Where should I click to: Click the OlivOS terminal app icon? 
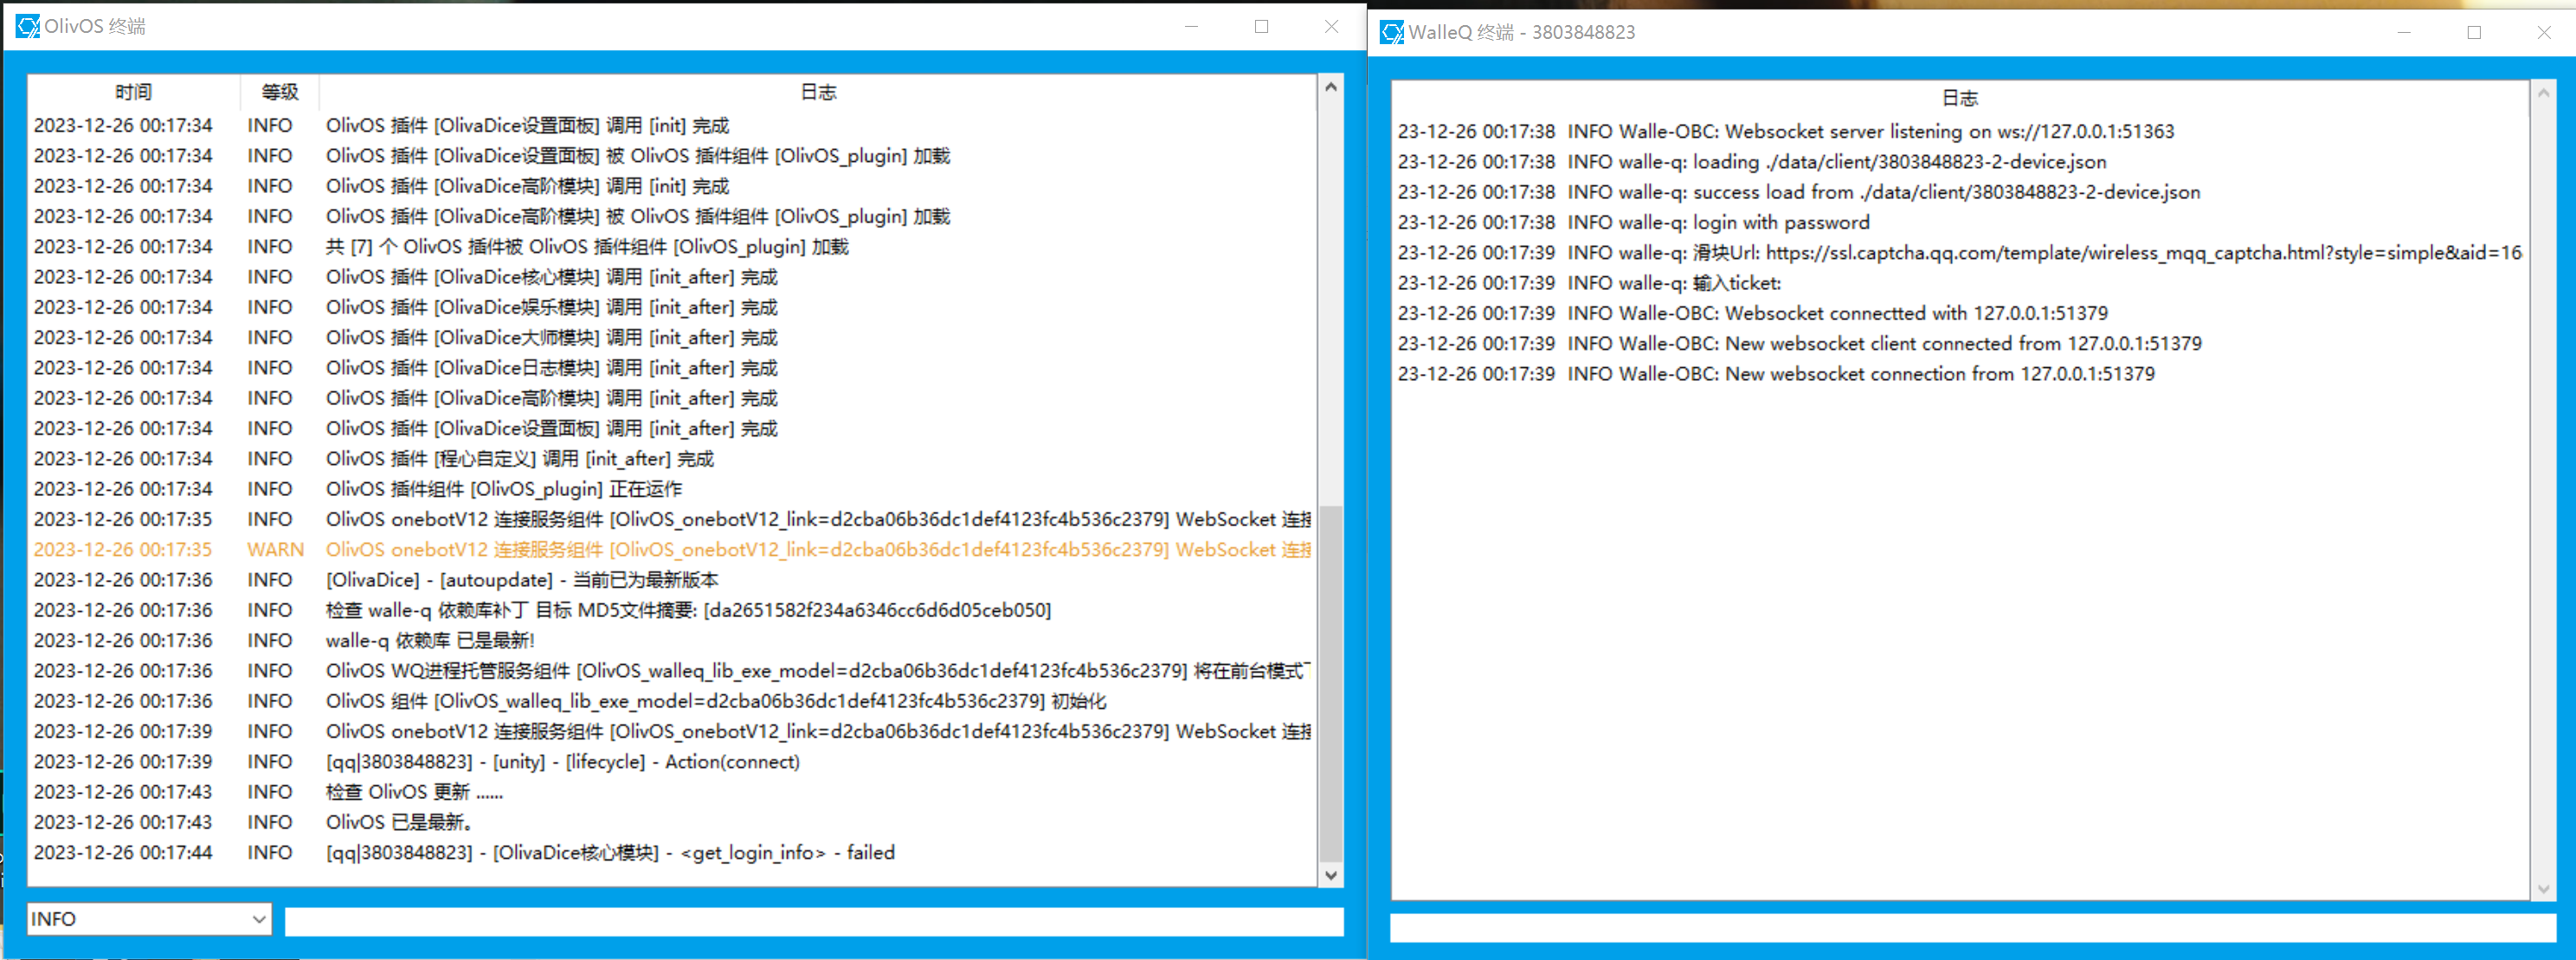pyautogui.click(x=27, y=27)
